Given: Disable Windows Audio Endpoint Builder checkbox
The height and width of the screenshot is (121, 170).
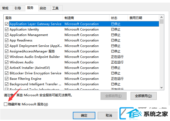Looking at the screenshot, I should pos(7,57).
